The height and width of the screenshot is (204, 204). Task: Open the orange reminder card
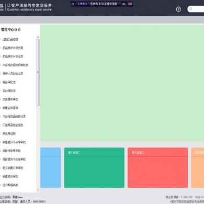[x=198, y=168]
